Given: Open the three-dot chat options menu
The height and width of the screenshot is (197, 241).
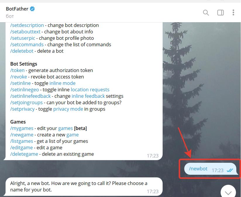Looking at the screenshot, I should point(233,12).
